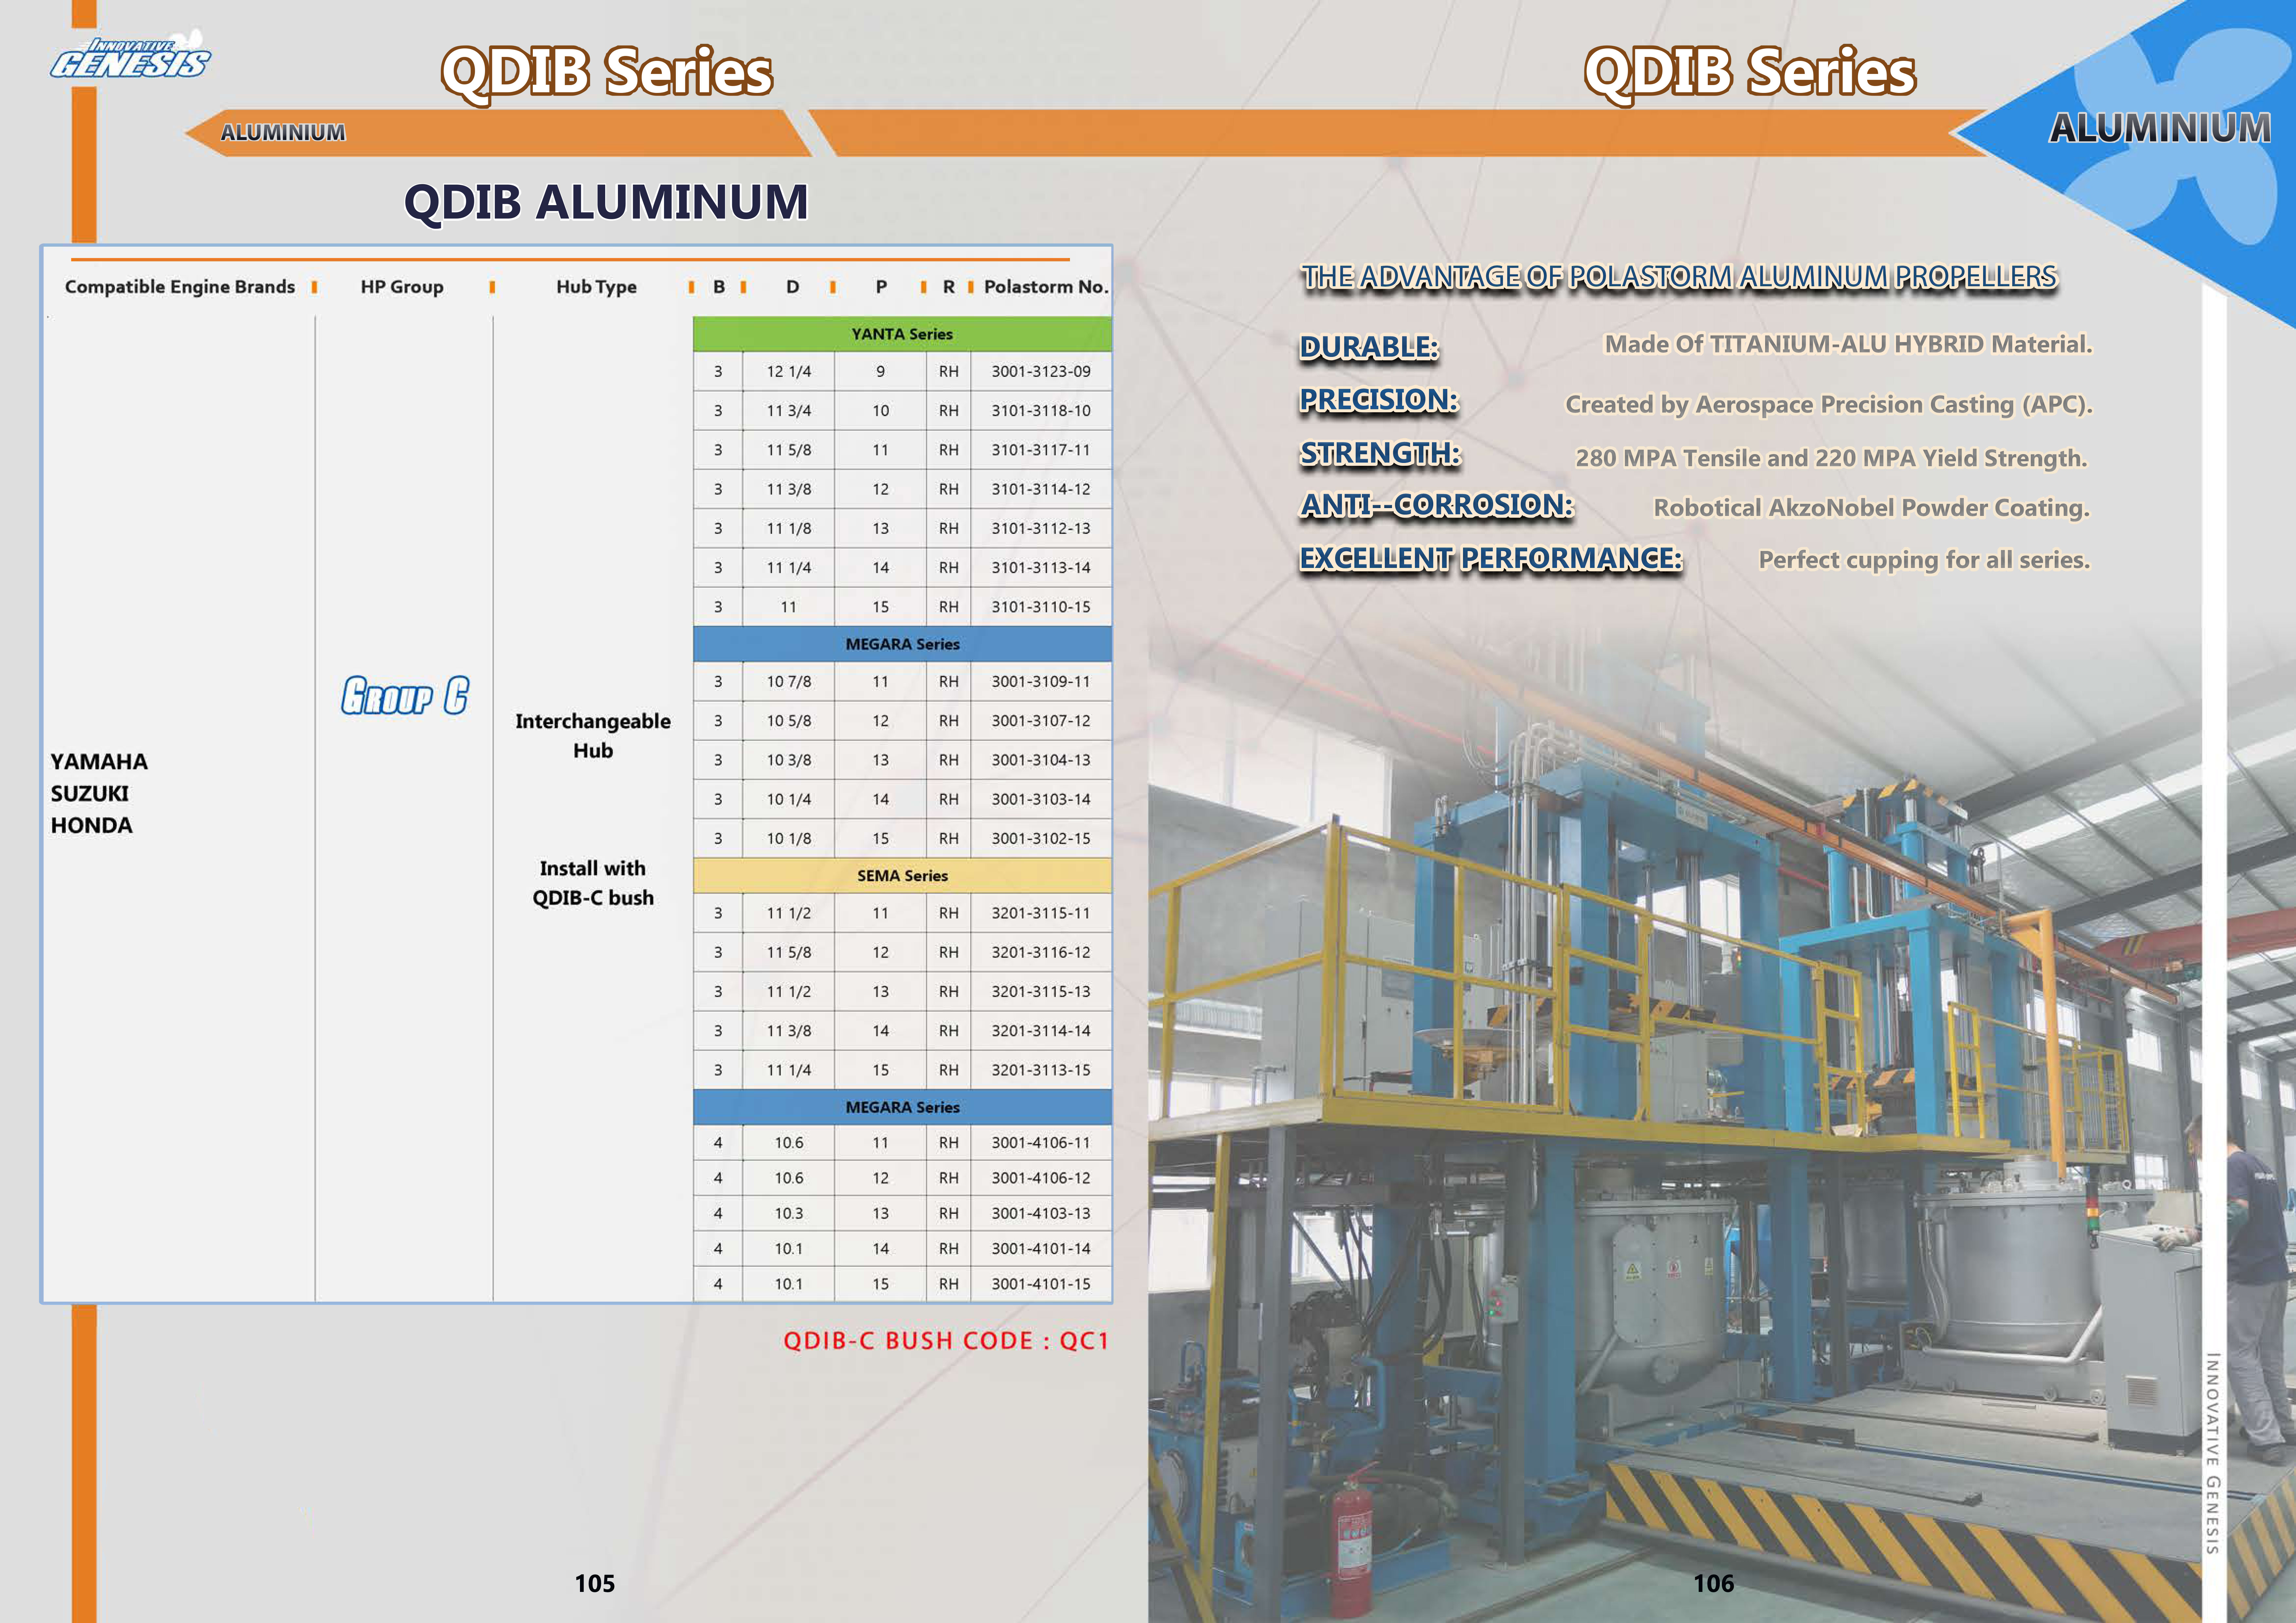The width and height of the screenshot is (2296, 1623).
Task: Click the Interchangeable Hub label
Action: 593,735
